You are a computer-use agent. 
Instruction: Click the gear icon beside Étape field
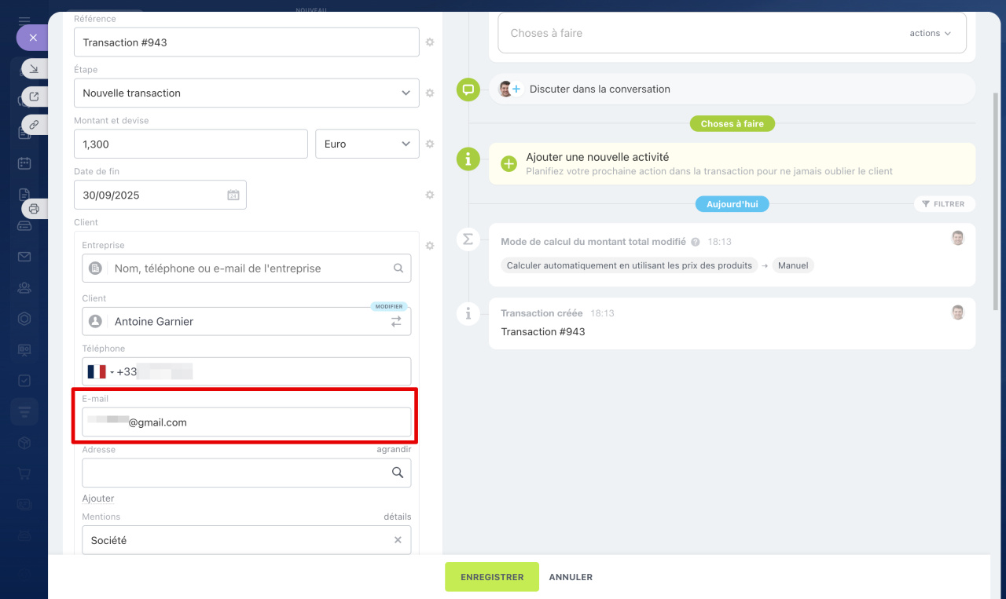click(x=430, y=93)
